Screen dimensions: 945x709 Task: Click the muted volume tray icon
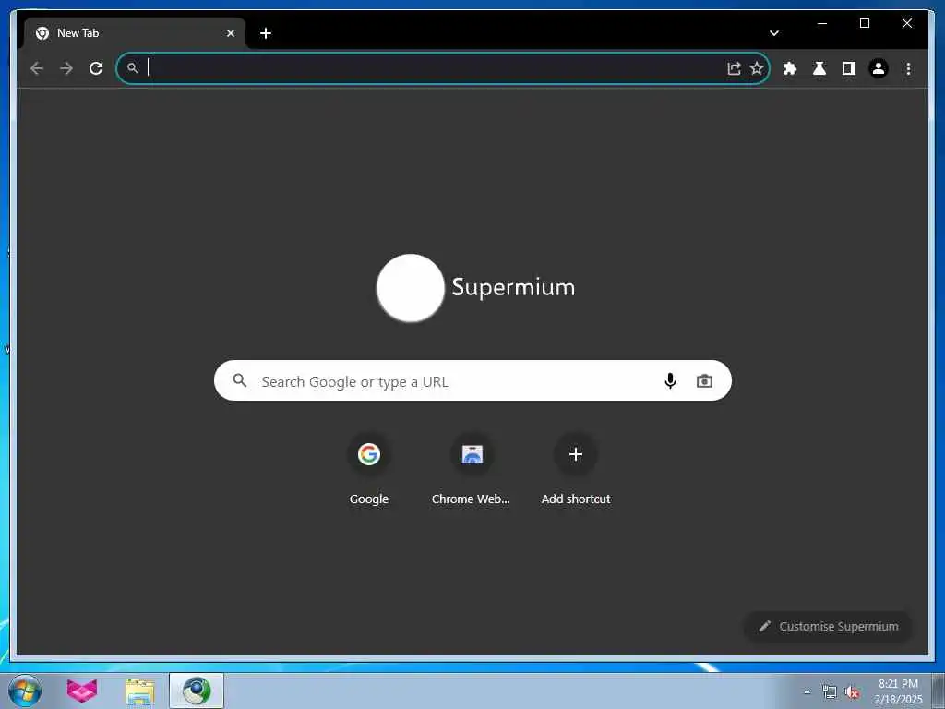tap(852, 691)
